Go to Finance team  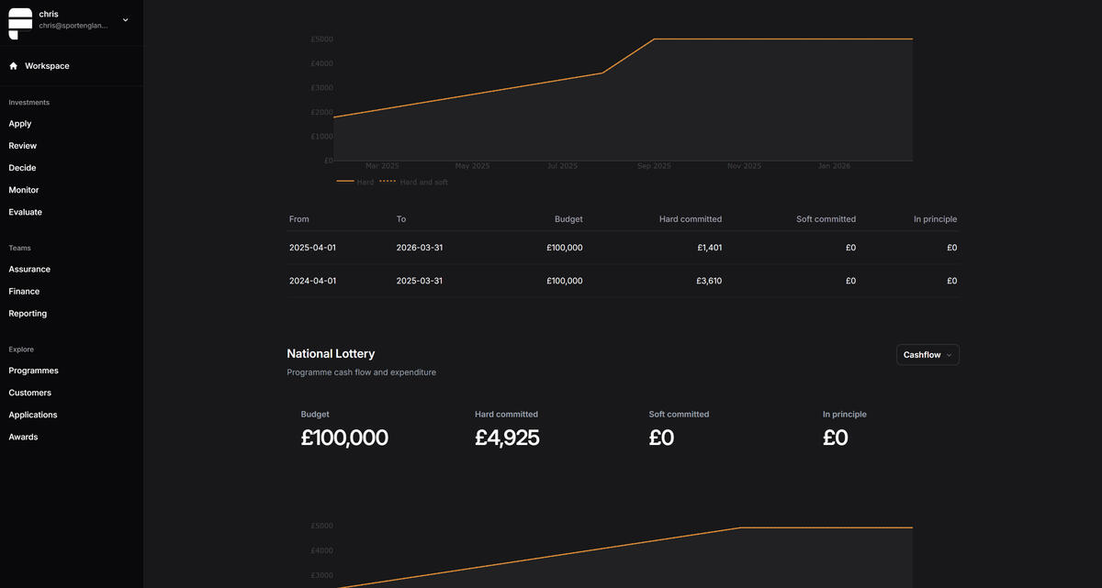pos(24,292)
